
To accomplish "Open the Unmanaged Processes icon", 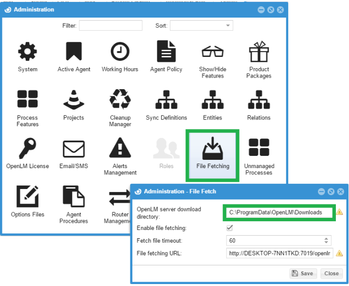I will click(x=259, y=149).
